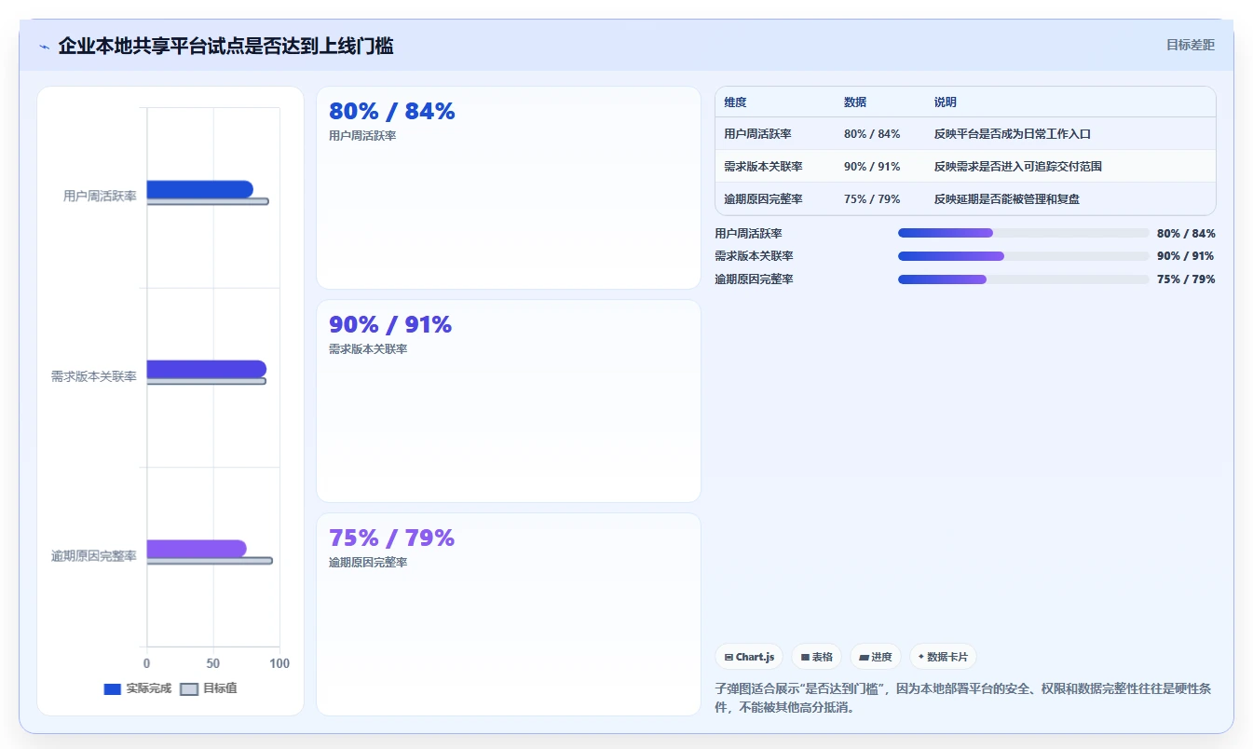The height and width of the screenshot is (749, 1253).
Task: Click the 进度 tag chip
Action: pos(876,657)
